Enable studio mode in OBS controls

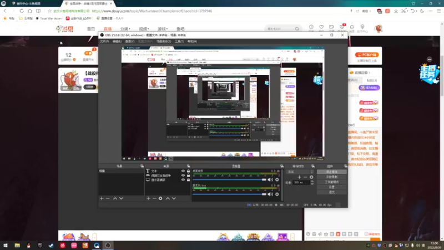click(331, 182)
